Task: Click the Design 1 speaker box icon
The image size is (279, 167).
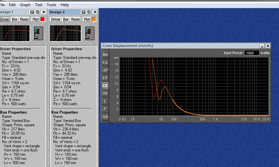Action: pos(38,33)
